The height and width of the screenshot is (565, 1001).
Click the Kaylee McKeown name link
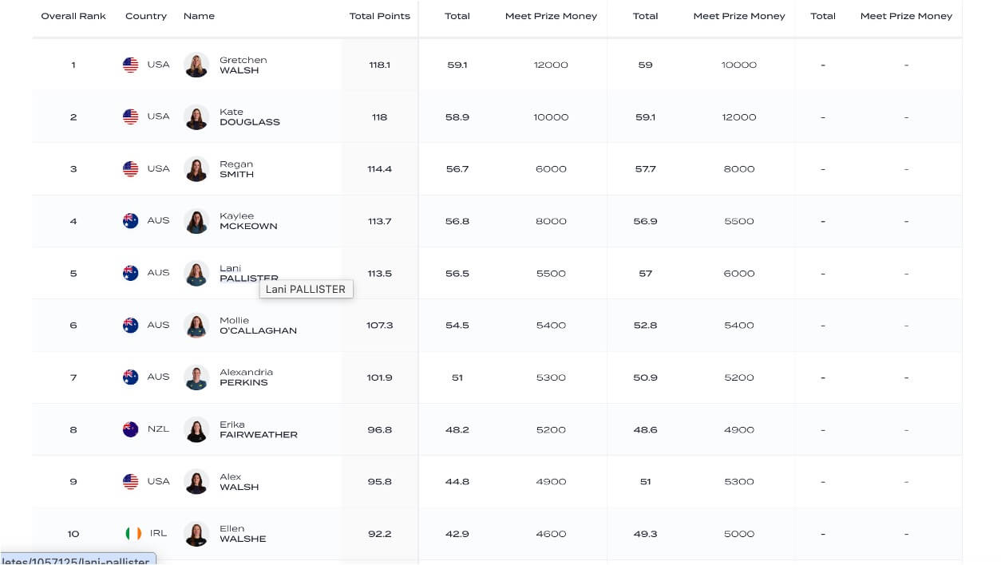point(248,221)
